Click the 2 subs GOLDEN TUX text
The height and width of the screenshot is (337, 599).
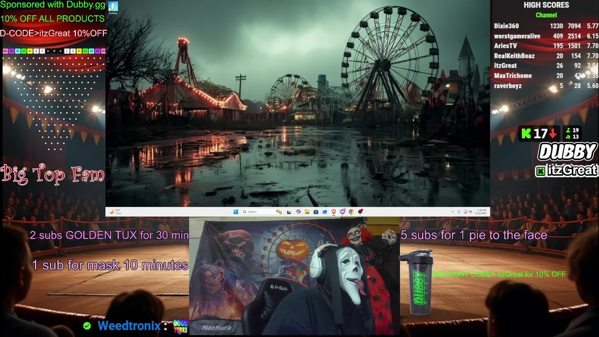109,235
